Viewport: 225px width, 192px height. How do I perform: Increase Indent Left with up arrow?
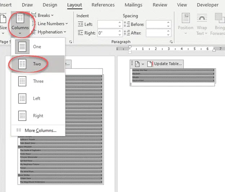120,22
